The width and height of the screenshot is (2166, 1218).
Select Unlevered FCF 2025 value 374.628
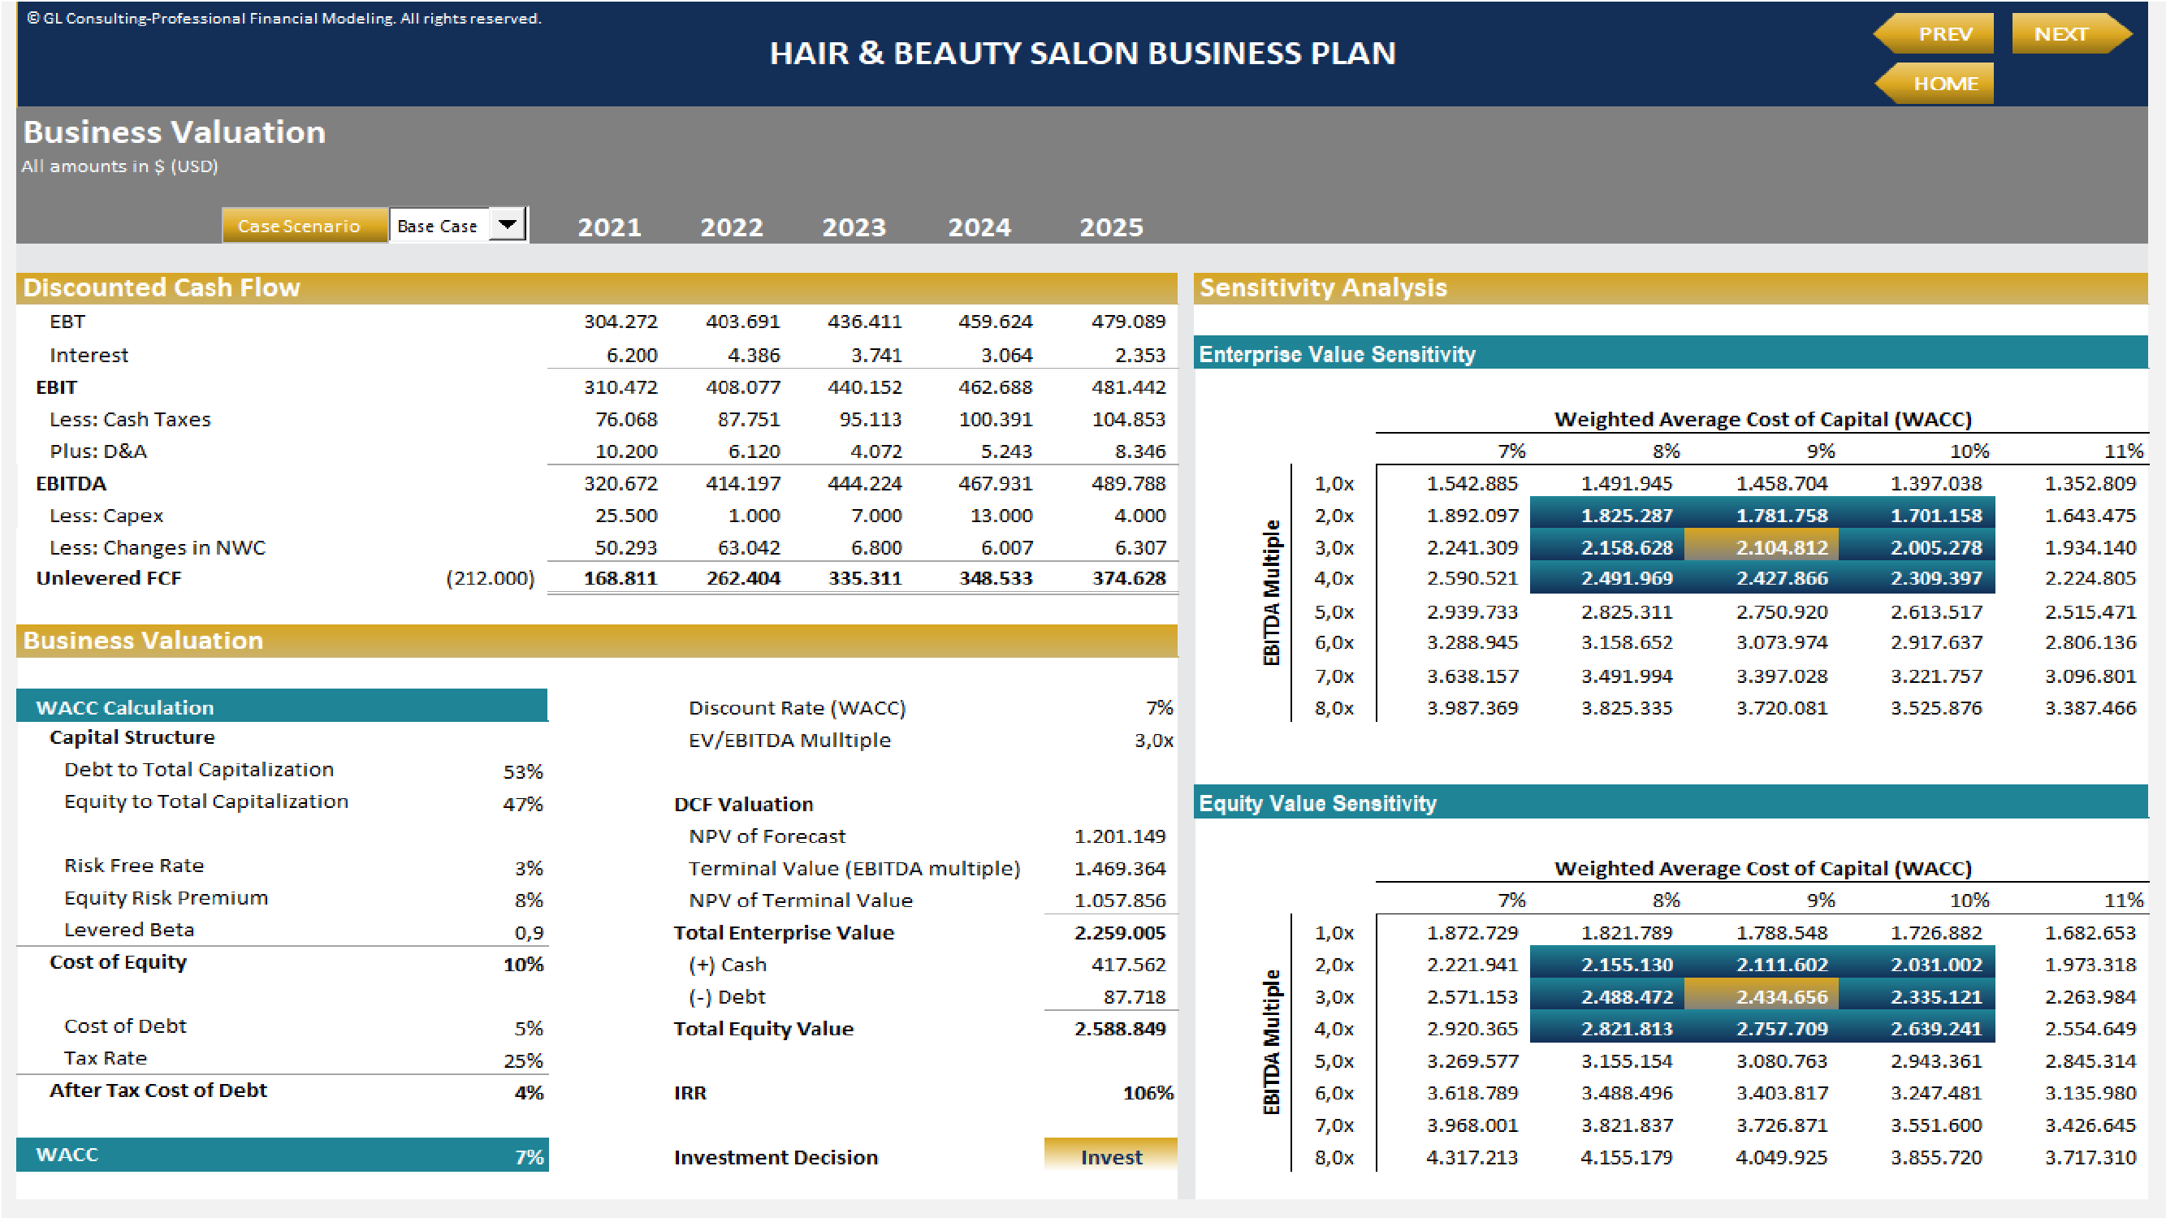tap(1128, 578)
